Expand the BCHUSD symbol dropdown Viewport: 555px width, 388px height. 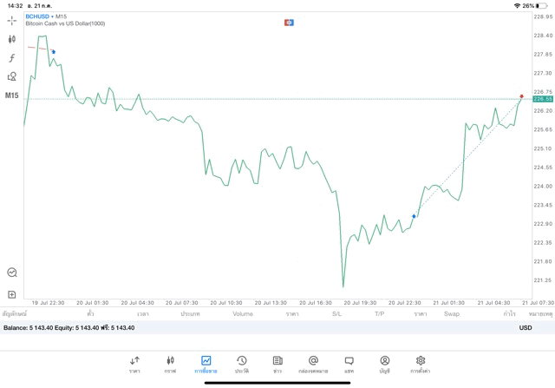pos(39,16)
